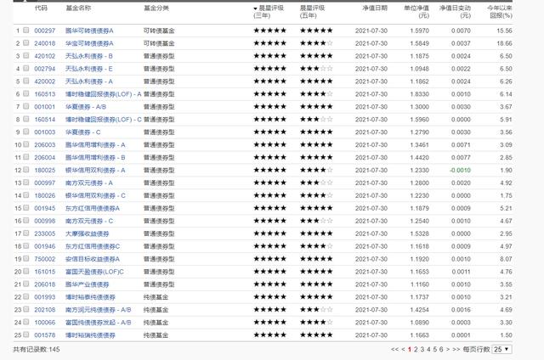Sort by the 基金名称 column header
544x360 pixels.
(x=78, y=8)
